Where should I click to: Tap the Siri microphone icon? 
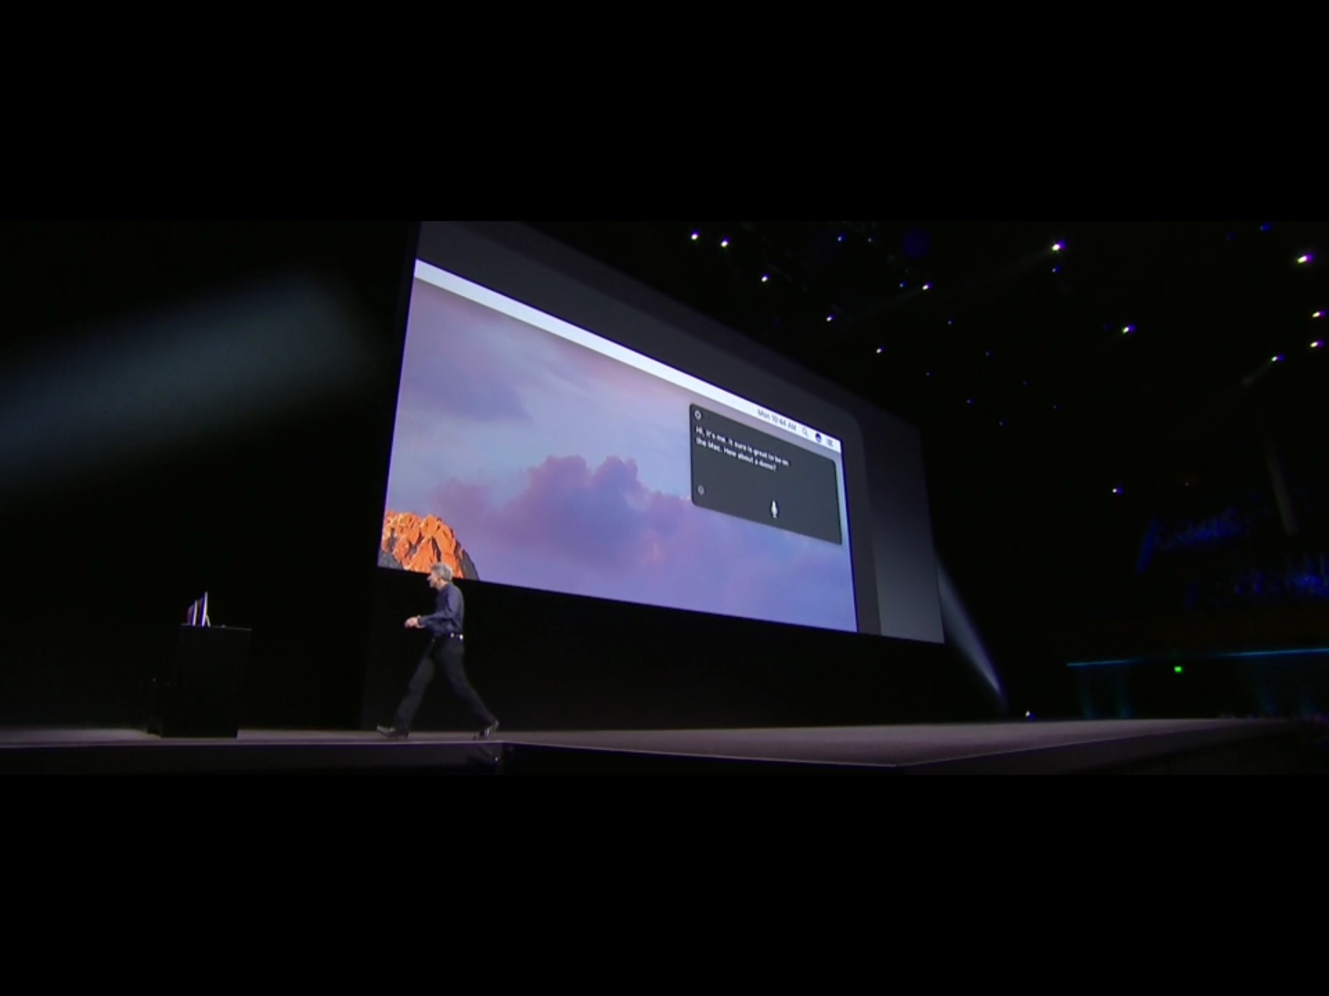tap(774, 509)
